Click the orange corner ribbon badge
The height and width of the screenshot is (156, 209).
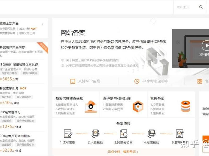pyautogui.click(x=44, y=47)
